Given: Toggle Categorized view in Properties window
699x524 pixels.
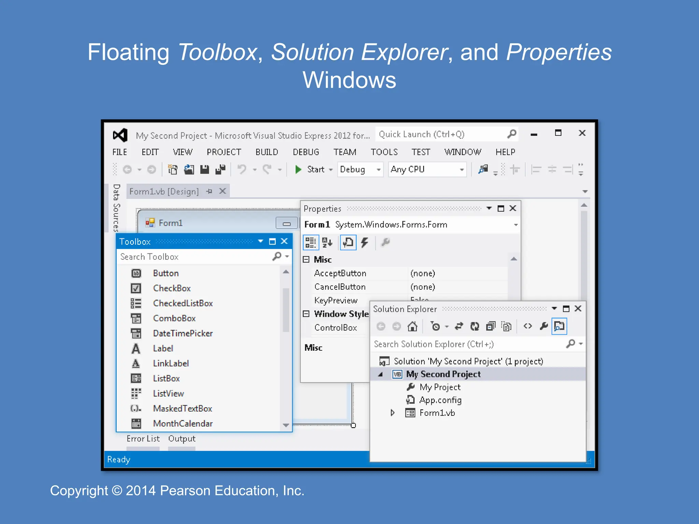Looking at the screenshot, I should click(x=311, y=243).
